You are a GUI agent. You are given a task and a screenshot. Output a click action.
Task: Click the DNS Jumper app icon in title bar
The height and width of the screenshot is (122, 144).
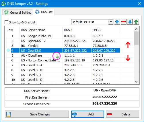[x=3, y=4]
